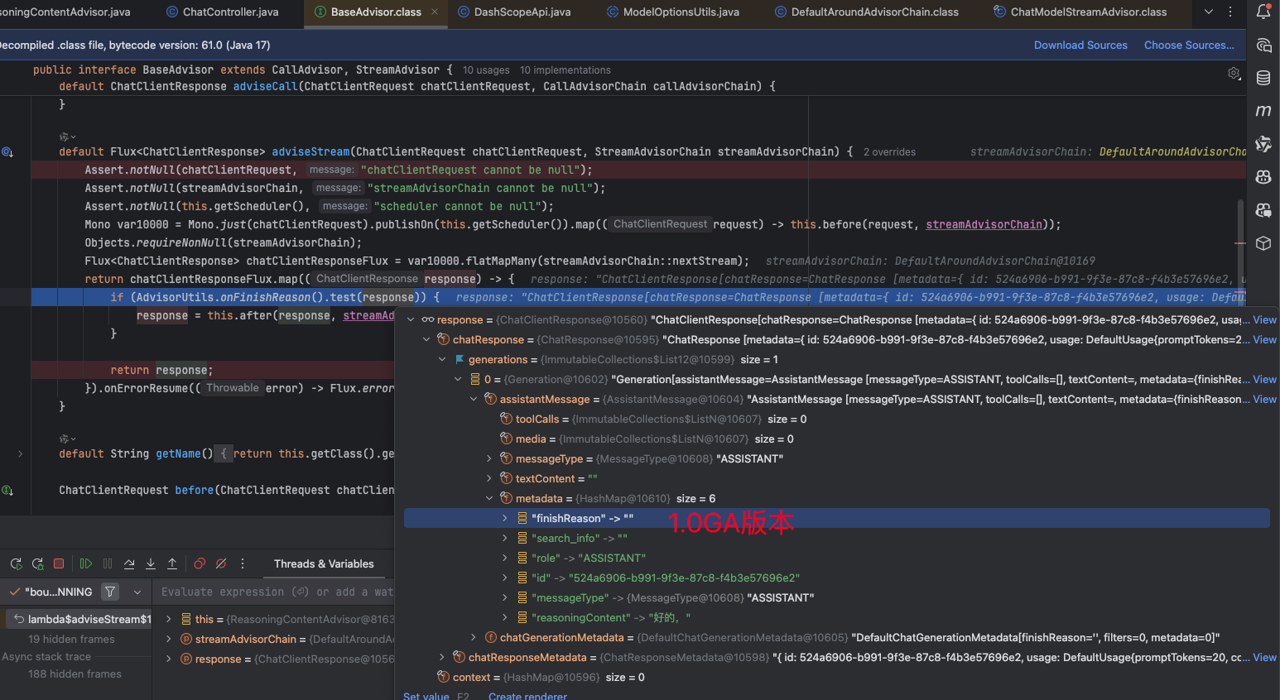
Task: Click View link on the assistantMessage row
Action: point(1264,399)
